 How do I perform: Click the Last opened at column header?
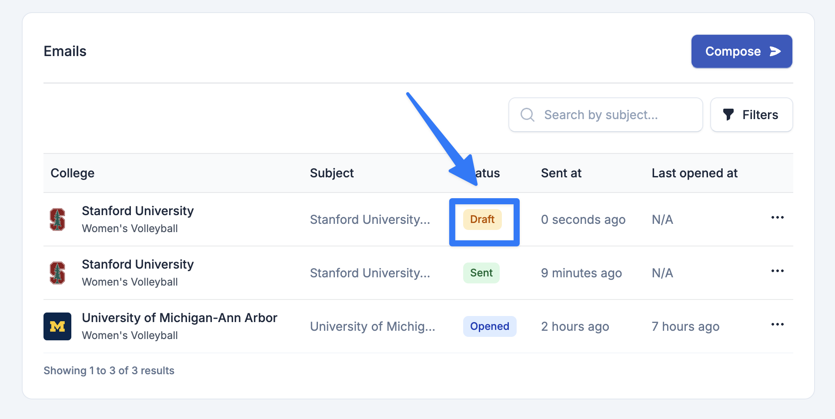pyautogui.click(x=695, y=173)
